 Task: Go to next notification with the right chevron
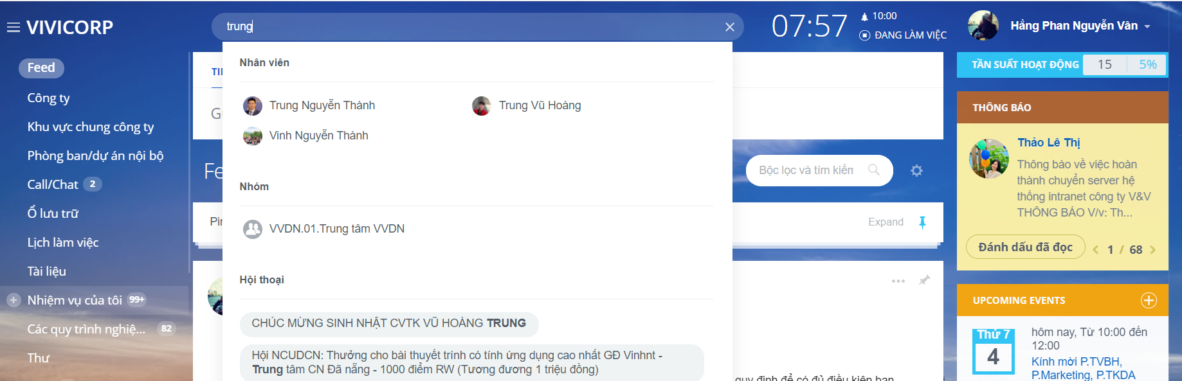pyautogui.click(x=1152, y=250)
